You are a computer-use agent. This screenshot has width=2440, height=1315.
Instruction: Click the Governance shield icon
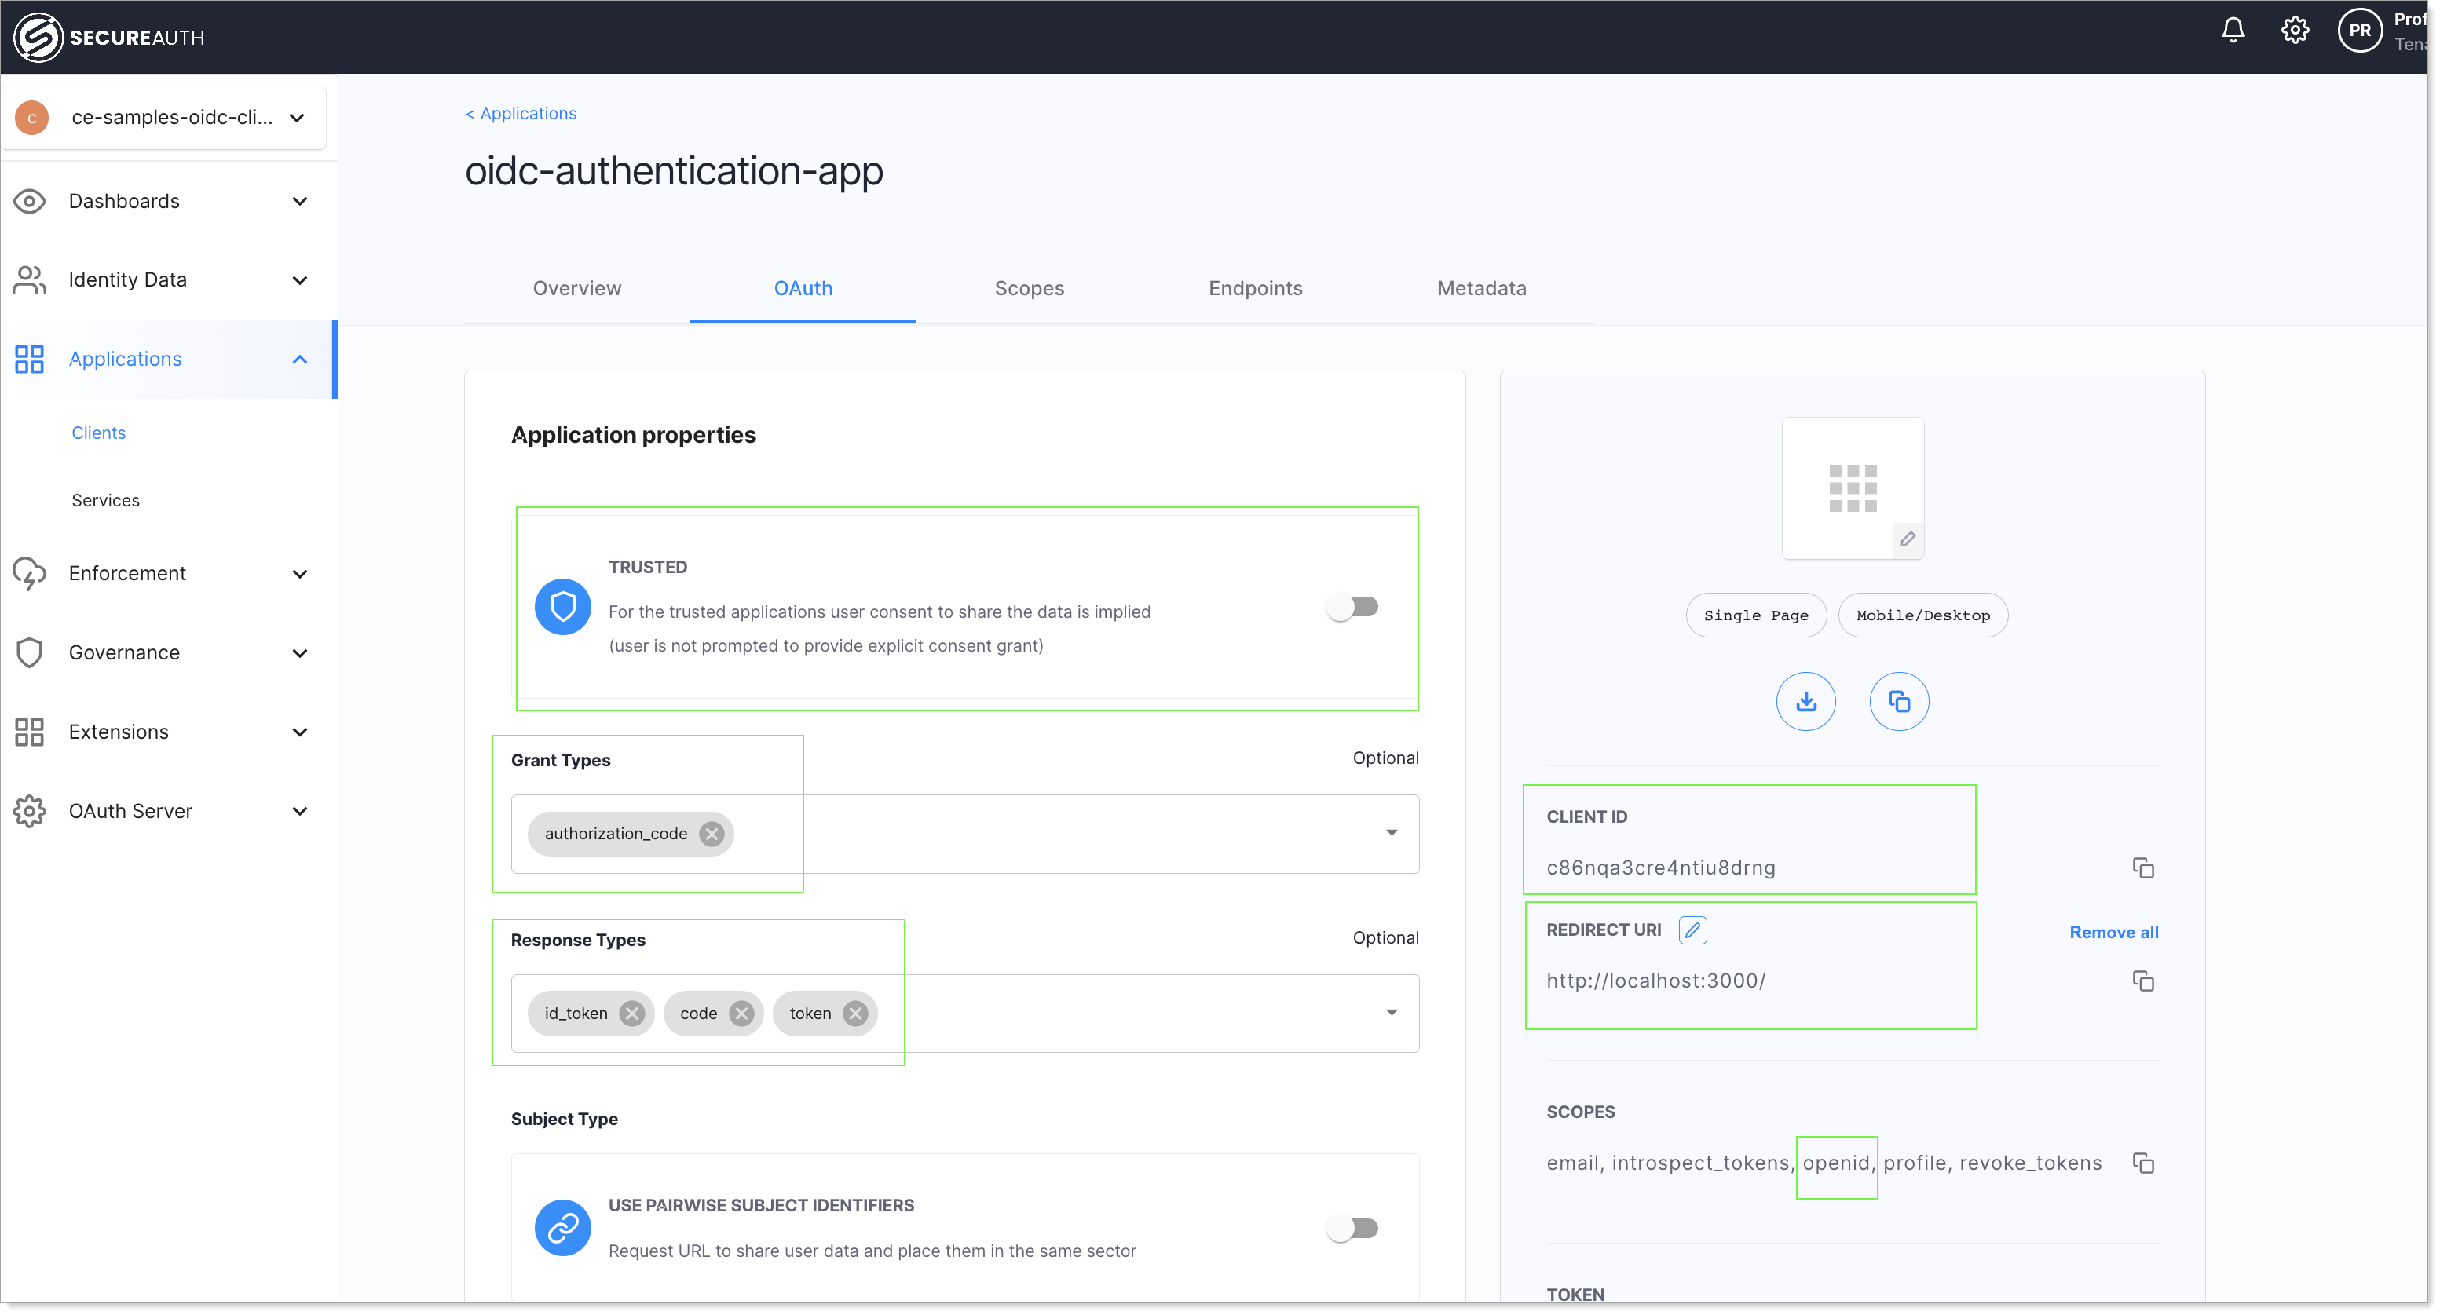(29, 652)
